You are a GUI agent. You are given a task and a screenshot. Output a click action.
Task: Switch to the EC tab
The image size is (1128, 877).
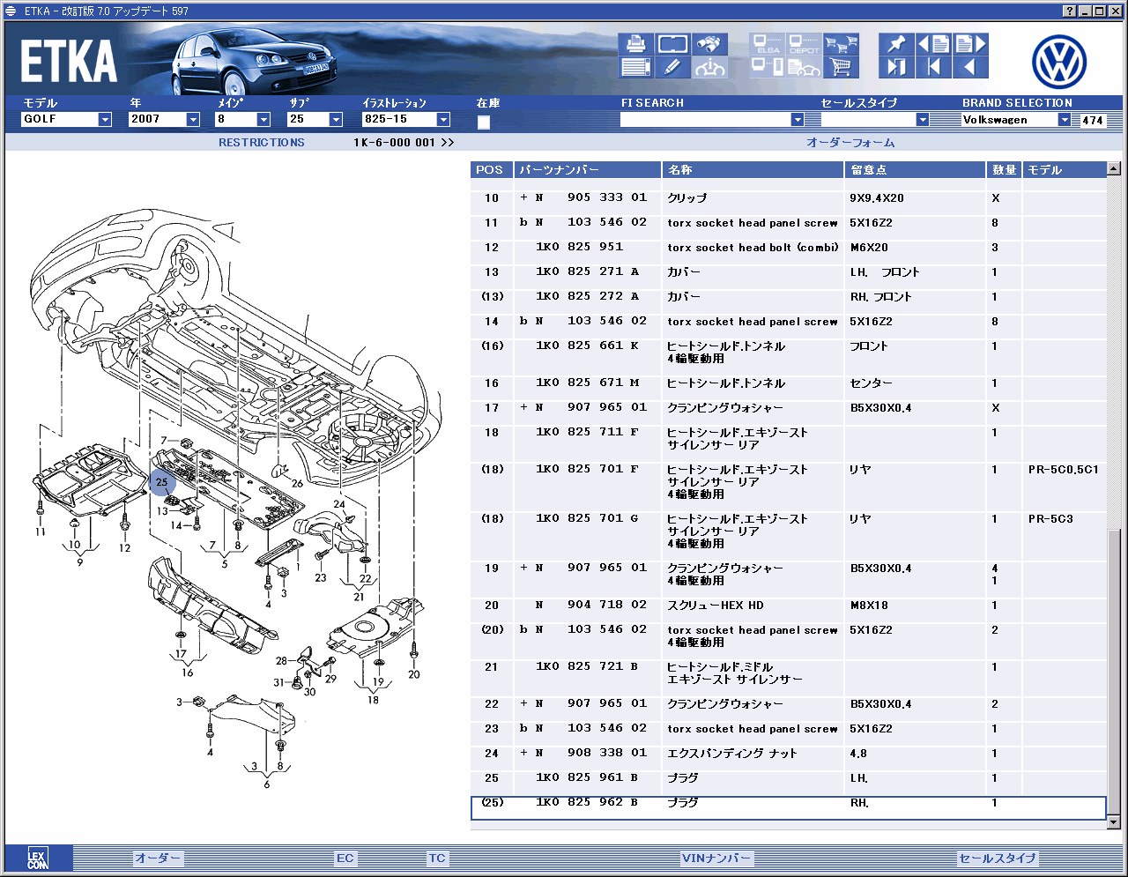[345, 858]
